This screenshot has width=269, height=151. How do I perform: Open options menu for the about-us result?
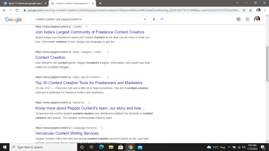click(89, 103)
